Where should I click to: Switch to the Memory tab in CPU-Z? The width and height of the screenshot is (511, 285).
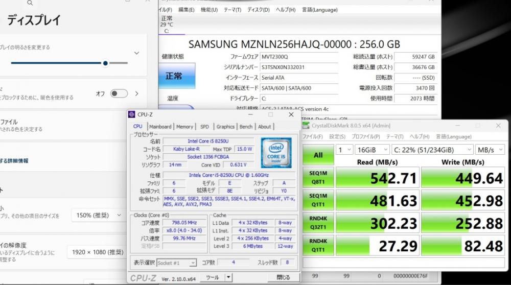(x=185, y=126)
